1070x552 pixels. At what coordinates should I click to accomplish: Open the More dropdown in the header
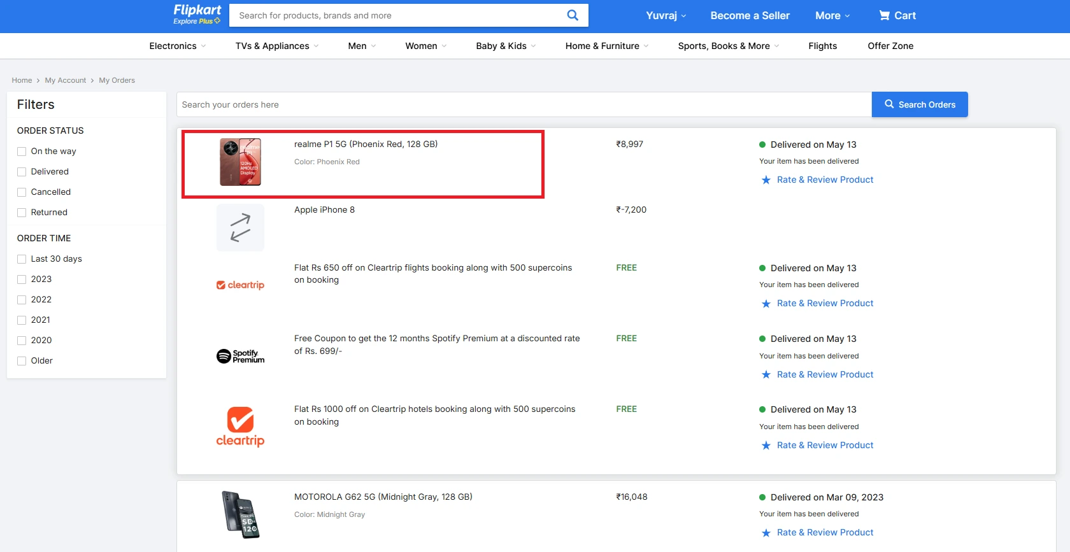tap(832, 15)
